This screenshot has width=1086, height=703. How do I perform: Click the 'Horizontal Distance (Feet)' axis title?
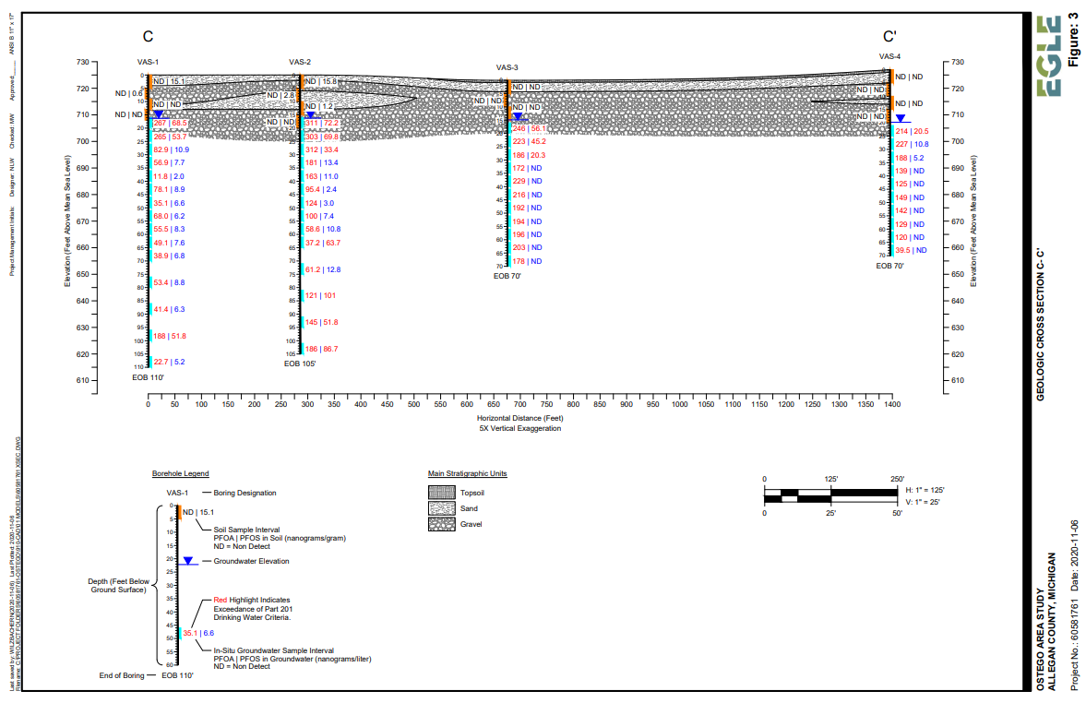[x=520, y=418]
